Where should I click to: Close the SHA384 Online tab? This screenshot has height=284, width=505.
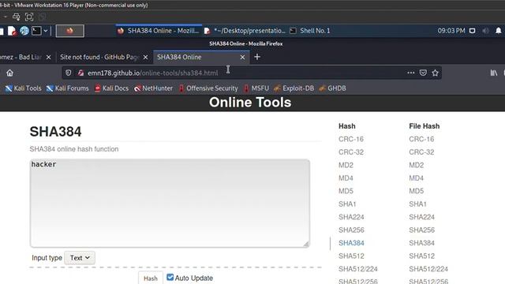pyautogui.click(x=242, y=57)
